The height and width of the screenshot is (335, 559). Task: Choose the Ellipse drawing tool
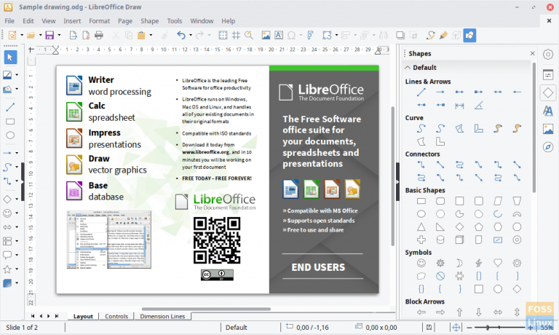point(10,135)
